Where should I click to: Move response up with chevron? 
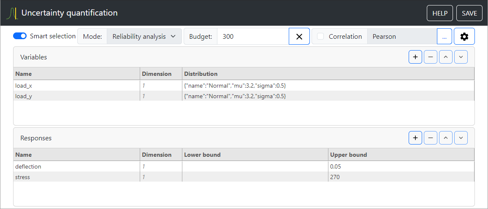[x=446, y=138]
